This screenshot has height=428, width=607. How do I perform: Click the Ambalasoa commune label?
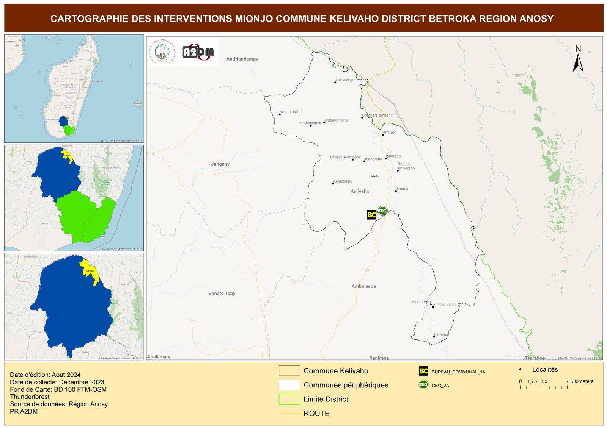pos(363,286)
